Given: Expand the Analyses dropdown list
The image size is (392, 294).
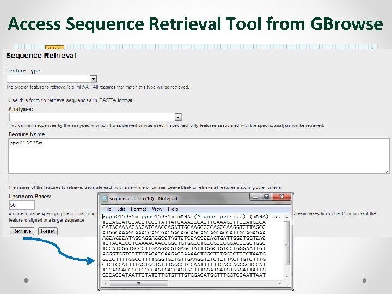Looking at the screenshot, I should click(95, 117).
